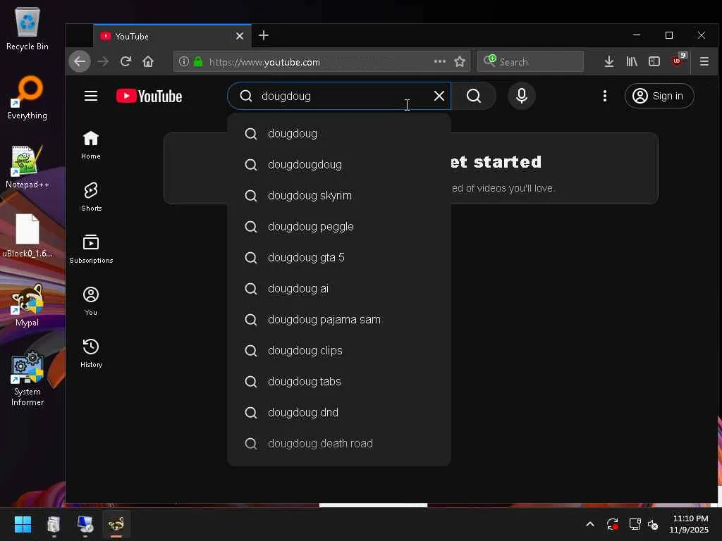Open Subscriptions in the sidebar

(91, 249)
